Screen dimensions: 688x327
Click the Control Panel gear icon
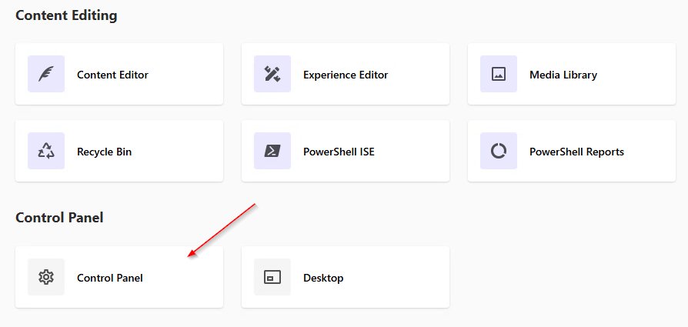click(46, 278)
